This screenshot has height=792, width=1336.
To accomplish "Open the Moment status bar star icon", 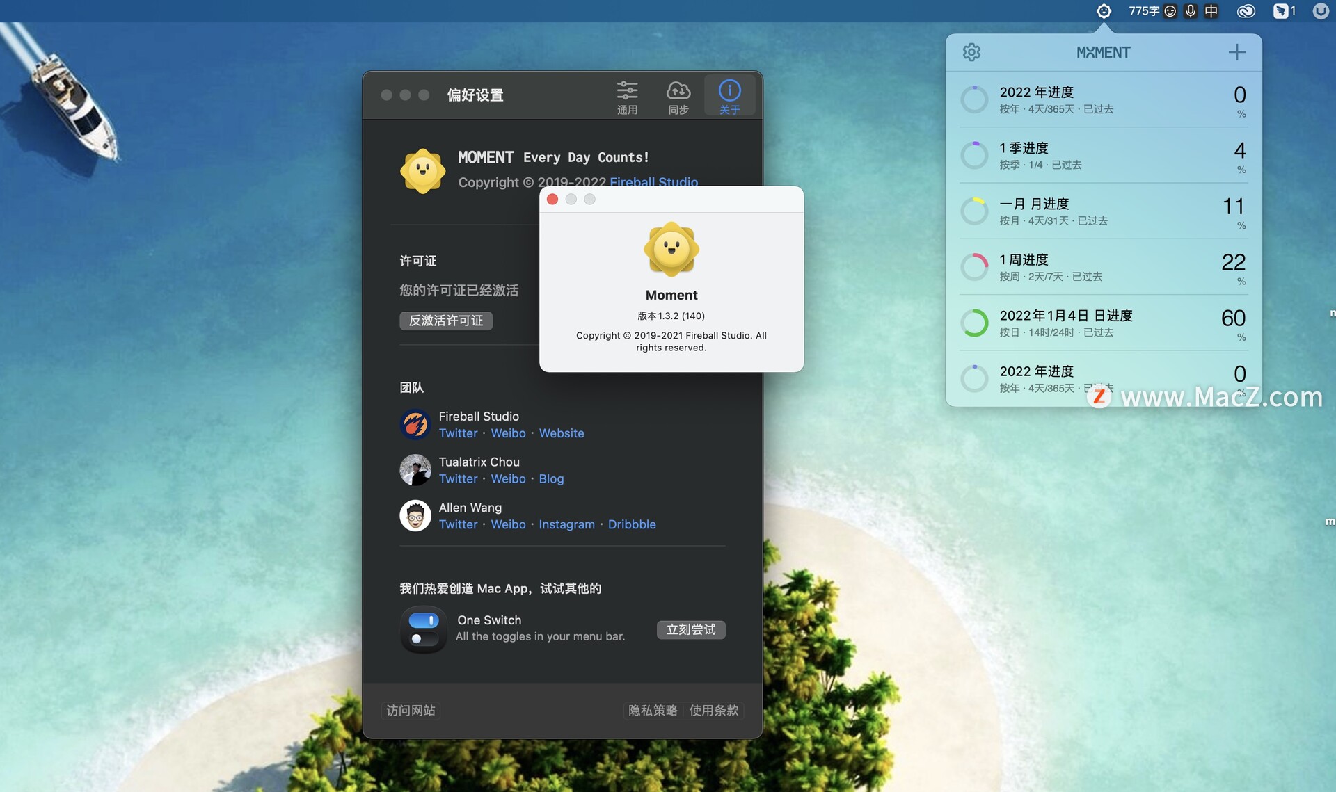I will [1104, 10].
